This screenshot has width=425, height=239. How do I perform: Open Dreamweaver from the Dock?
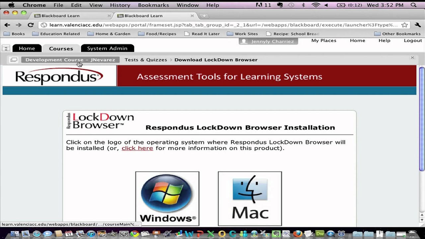pos(320,234)
